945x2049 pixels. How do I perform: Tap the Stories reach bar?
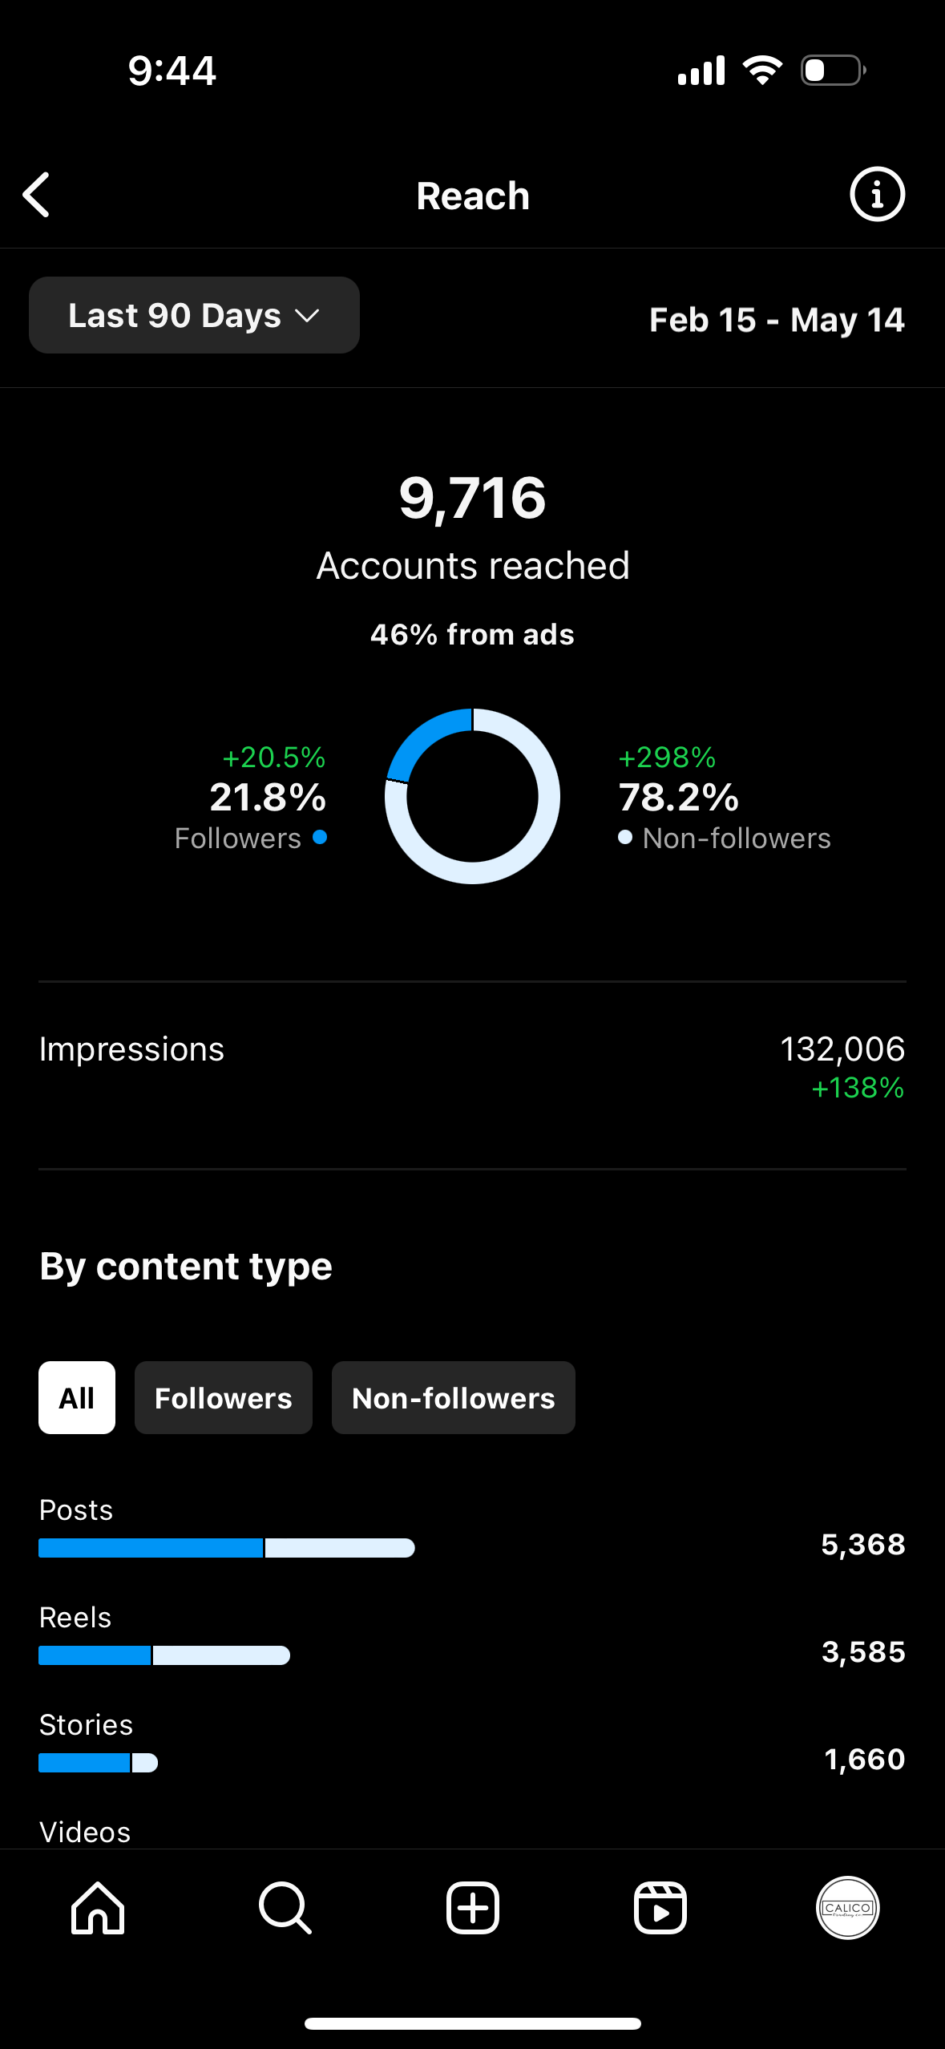[x=98, y=1763]
